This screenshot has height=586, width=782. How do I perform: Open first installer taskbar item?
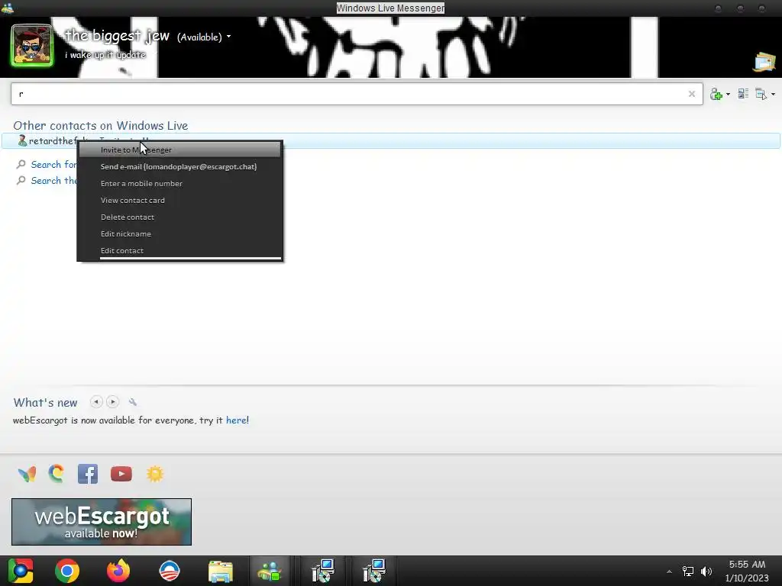tap(323, 571)
